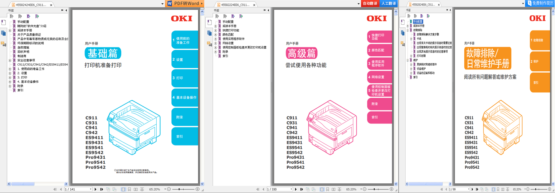
Task: Open layers panel icon in left window
Action: (x=3, y=33)
